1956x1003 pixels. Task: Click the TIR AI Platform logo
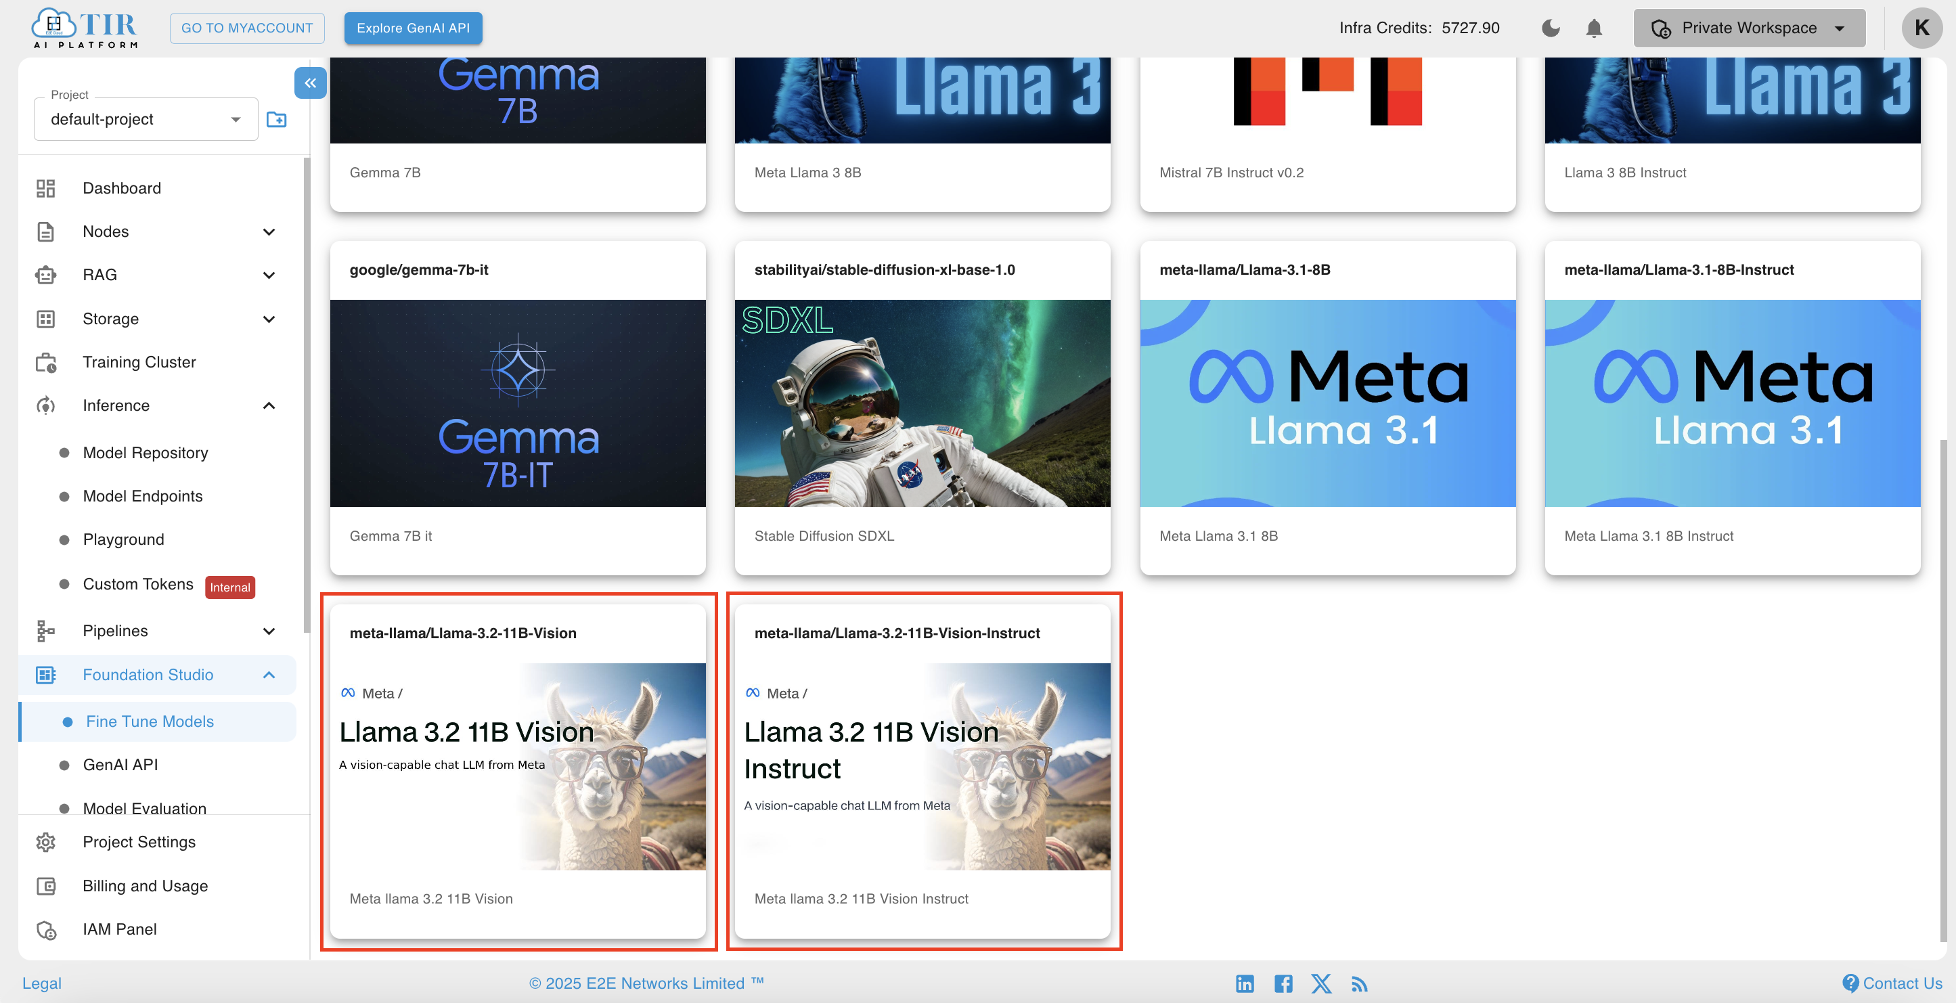(85, 28)
